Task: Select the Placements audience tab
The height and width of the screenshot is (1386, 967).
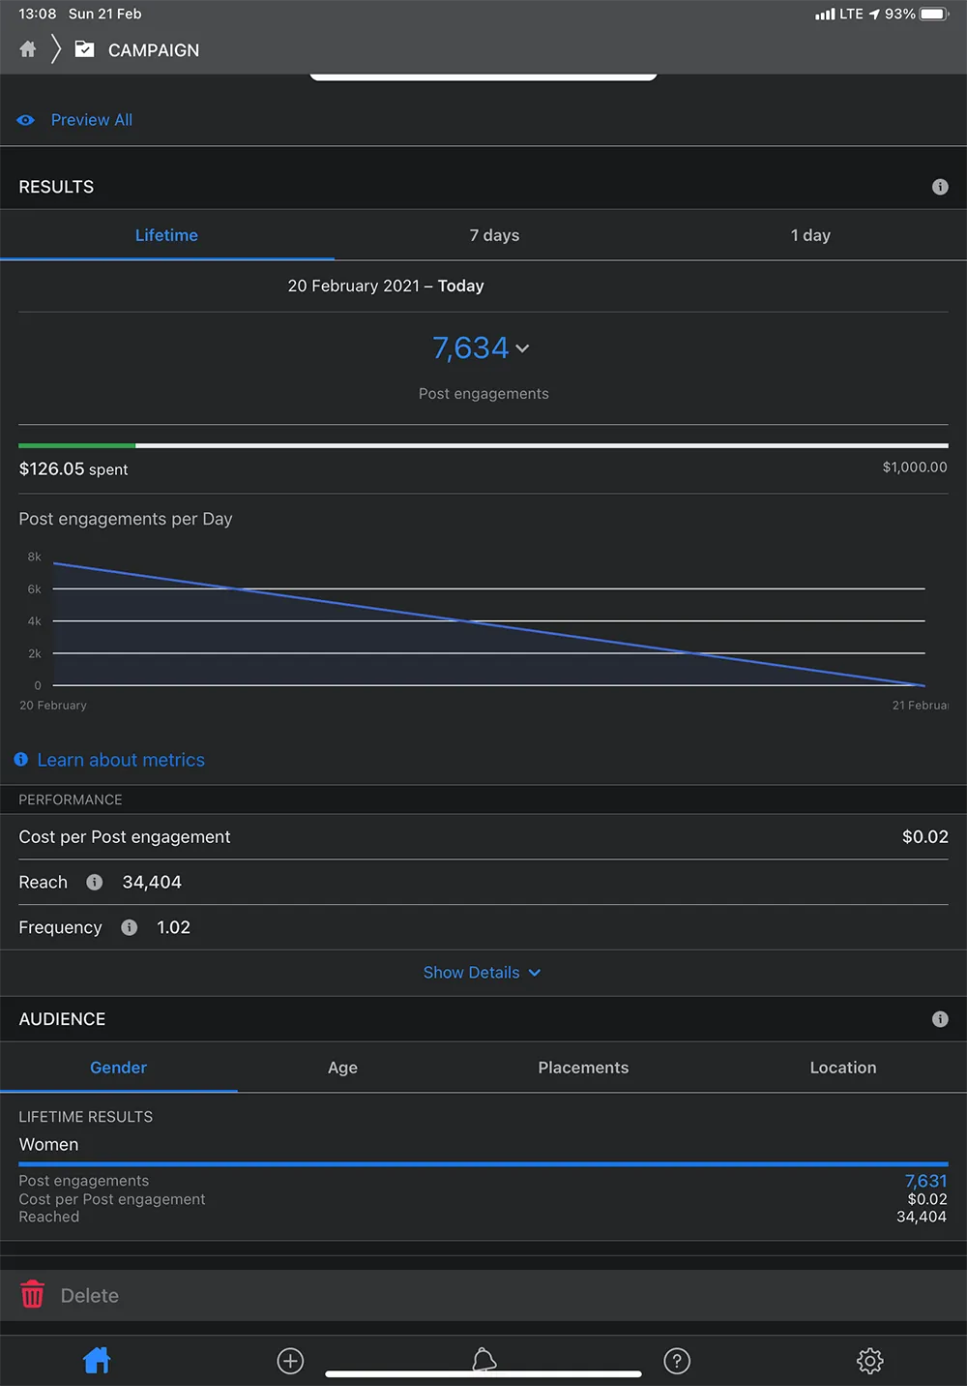Action: pos(583,1068)
